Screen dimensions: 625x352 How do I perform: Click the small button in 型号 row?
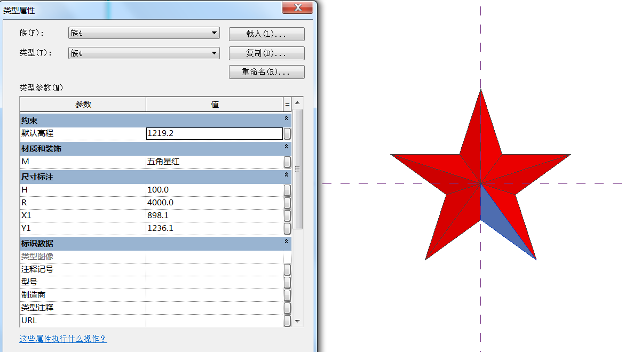pos(287,282)
